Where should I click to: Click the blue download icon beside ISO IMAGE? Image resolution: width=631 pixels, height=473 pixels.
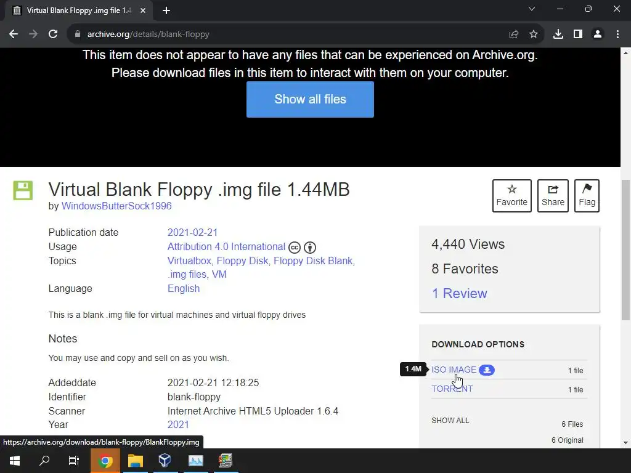coord(487,370)
